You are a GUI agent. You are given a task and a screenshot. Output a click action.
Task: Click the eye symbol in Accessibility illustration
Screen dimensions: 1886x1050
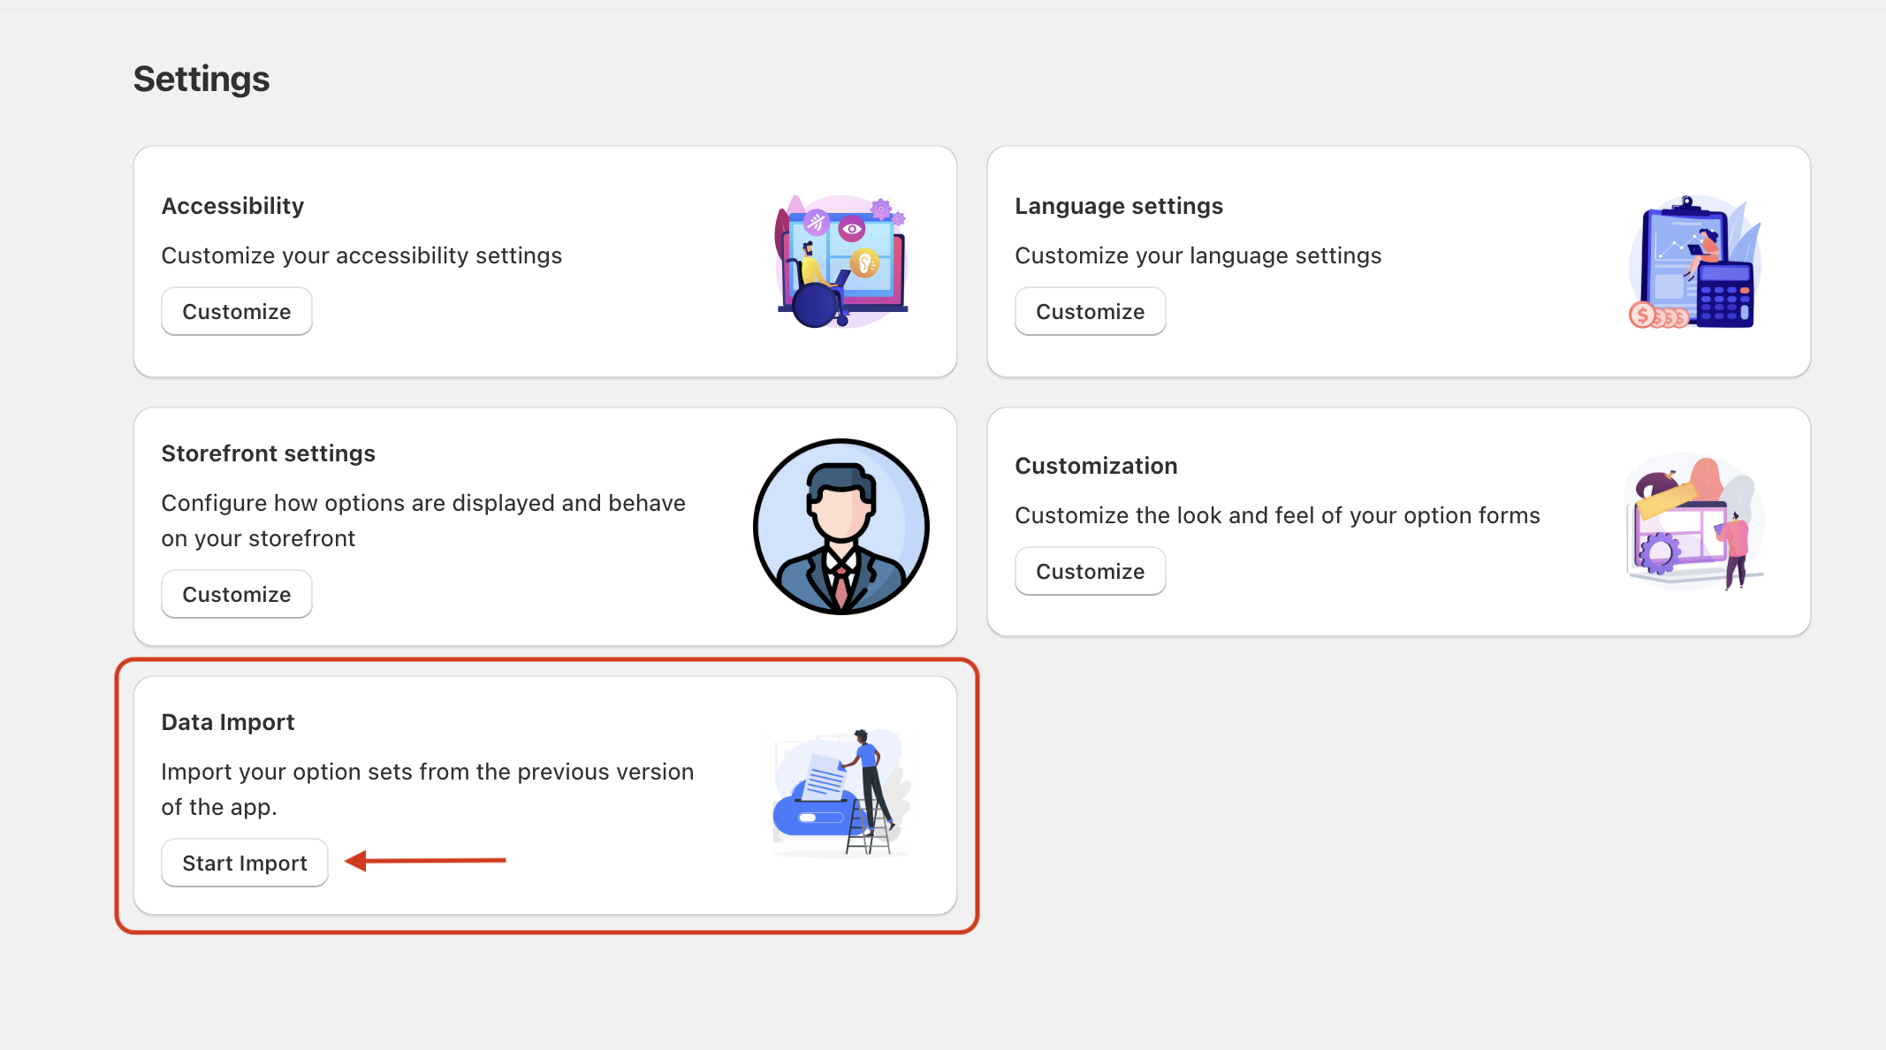click(x=851, y=226)
